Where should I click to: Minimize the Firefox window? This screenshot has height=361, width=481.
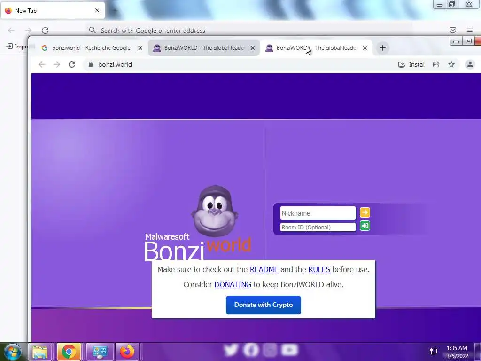440,5
